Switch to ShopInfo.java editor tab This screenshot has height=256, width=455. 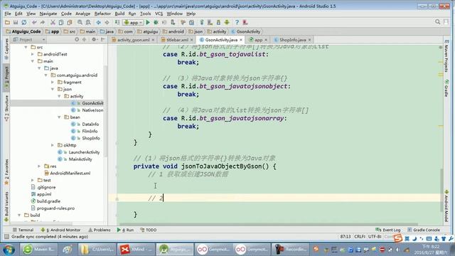pyautogui.click(x=292, y=40)
